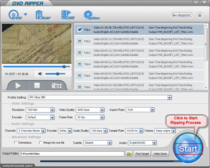
Task: Open the Option settings gear
Action: tap(92, 15)
